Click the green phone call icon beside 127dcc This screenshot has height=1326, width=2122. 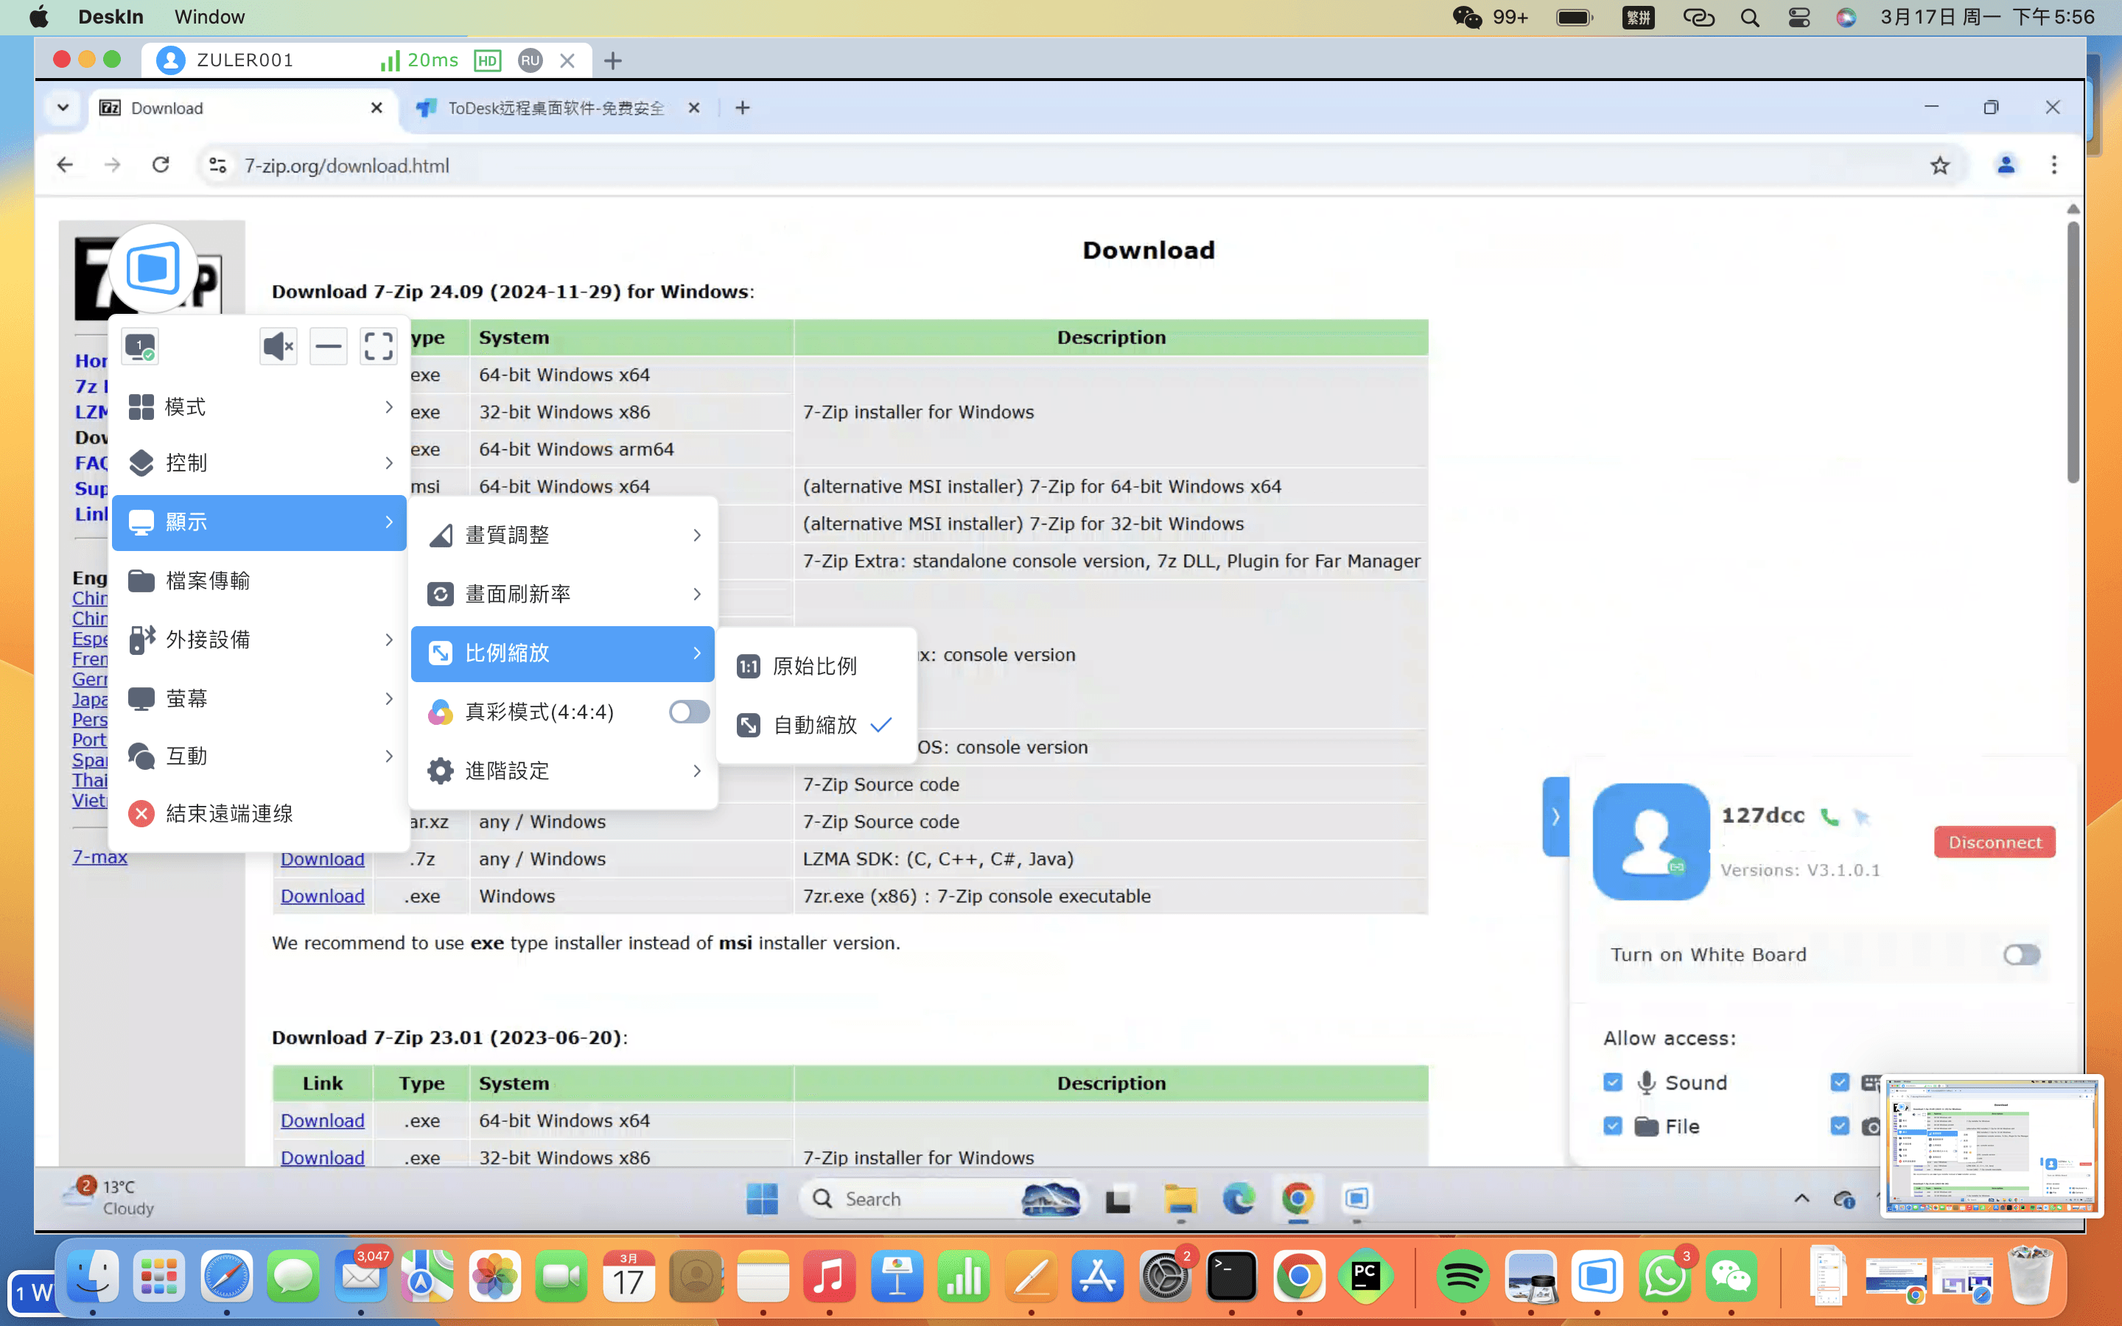coord(1829,816)
